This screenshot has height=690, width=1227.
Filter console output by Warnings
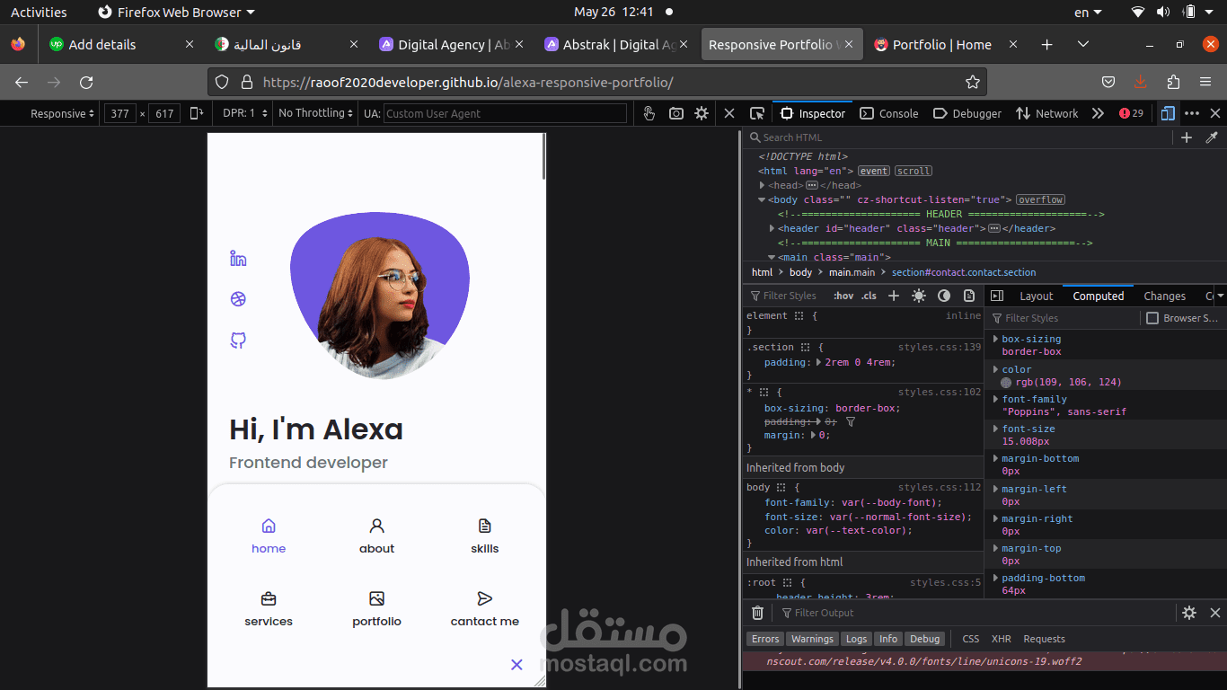point(812,639)
